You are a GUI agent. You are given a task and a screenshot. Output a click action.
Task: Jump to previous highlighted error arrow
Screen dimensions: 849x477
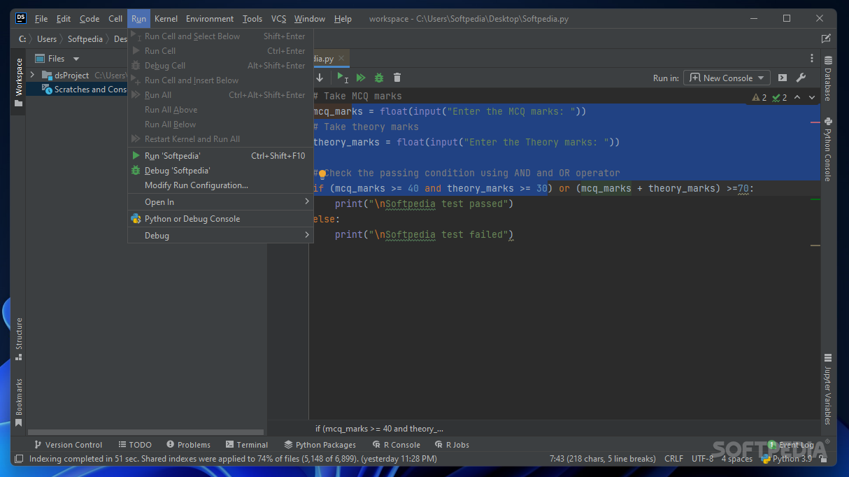tap(799, 97)
